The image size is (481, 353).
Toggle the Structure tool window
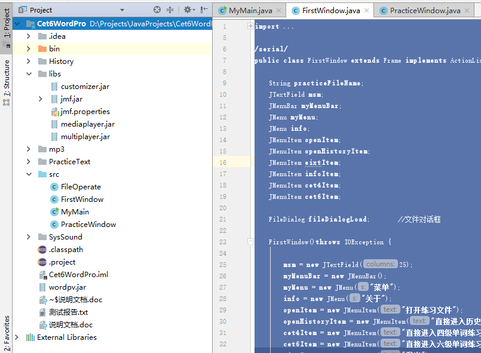click(x=7, y=82)
